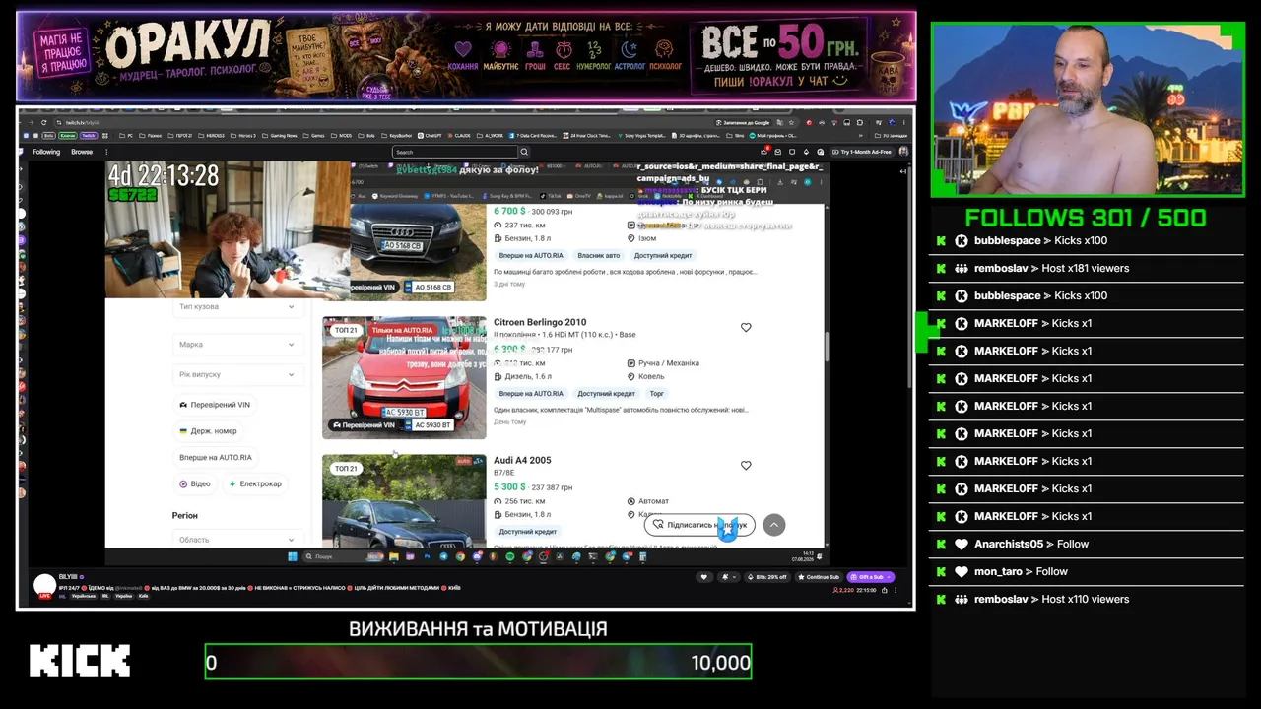The height and width of the screenshot is (709, 1261).
Task: Expand the Область region dropdown
Action: pos(236,540)
